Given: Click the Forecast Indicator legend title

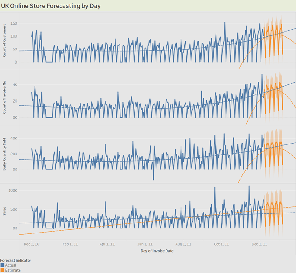Looking at the screenshot, I should pyautogui.click(x=15, y=260).
